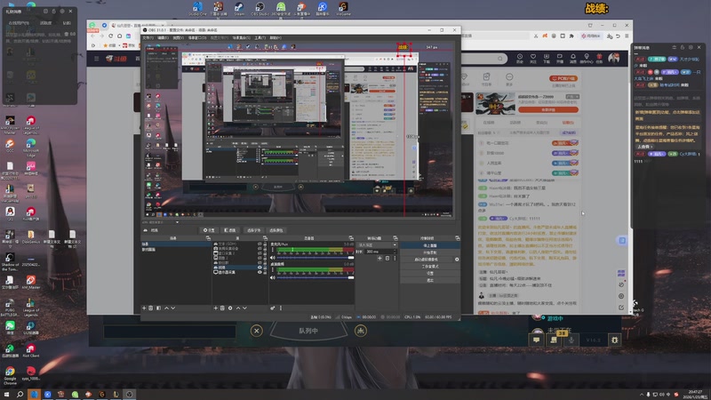Move the selected scene down
The image size is (711, 400).
(x=172, y=308)
